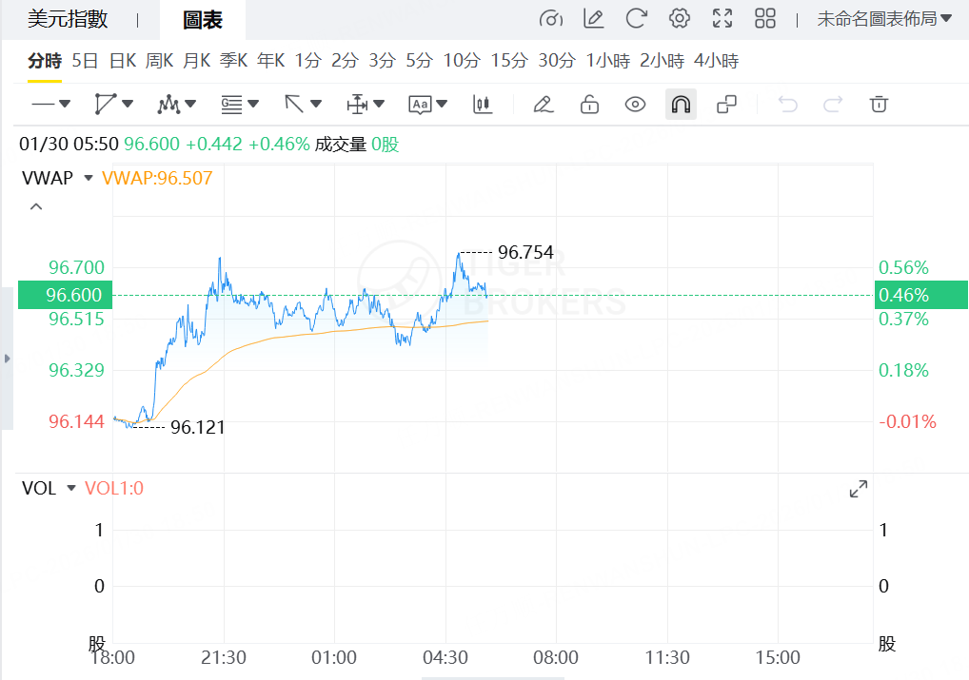Toggle the magnet snap mode

681,105
